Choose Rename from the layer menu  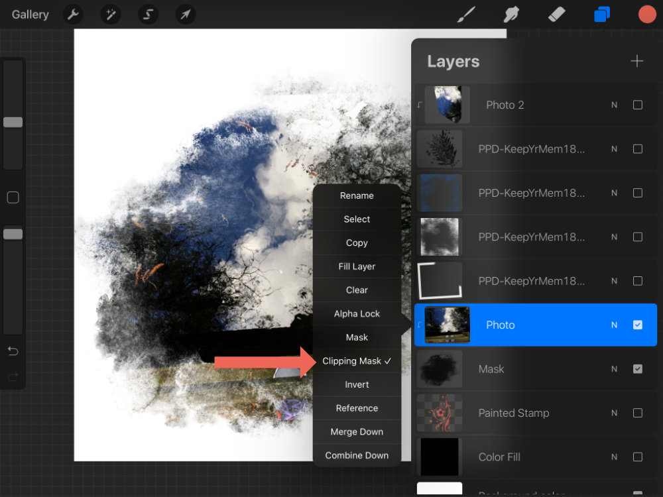(357, 195)
